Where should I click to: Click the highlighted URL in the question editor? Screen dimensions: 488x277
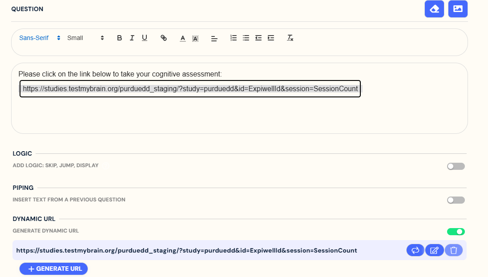(190, 89)
